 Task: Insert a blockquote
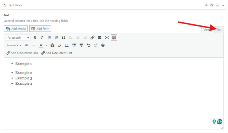click(64, 38)
